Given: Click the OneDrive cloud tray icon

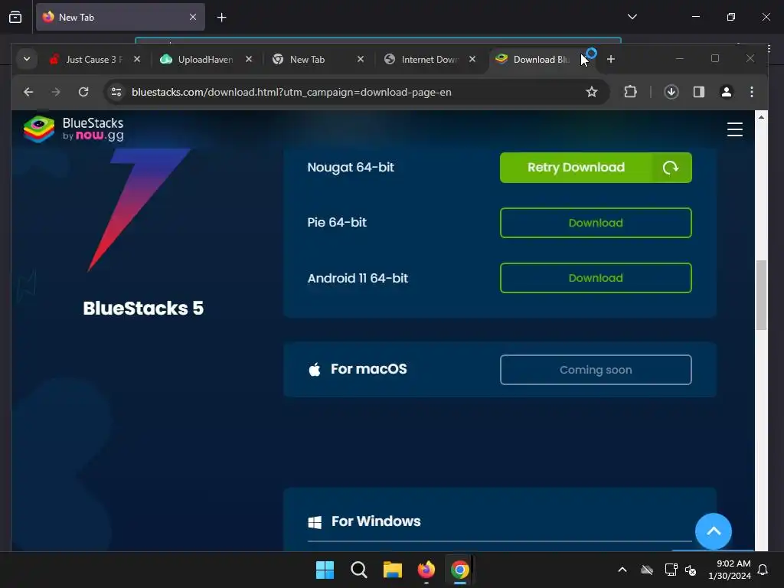Looking at the screenshot, I should [x=647, y=570].
